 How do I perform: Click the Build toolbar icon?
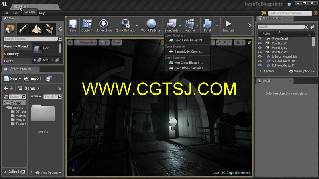coord(207,25)
